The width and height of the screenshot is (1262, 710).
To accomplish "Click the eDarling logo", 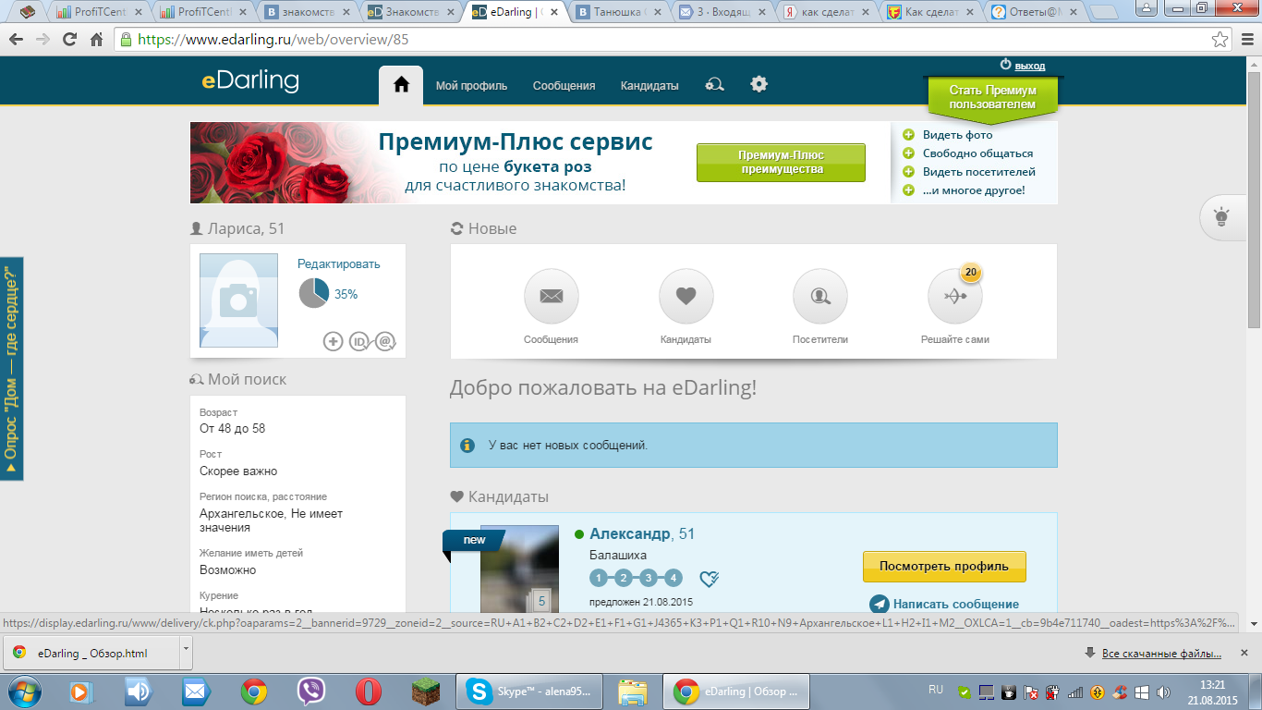I will [x=250, y=80].
